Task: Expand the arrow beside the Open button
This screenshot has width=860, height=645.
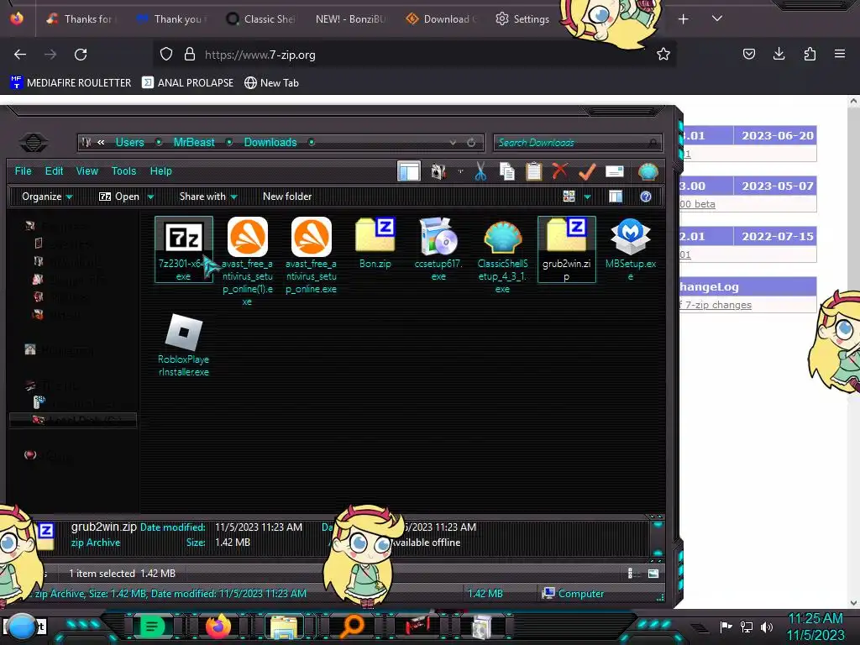Action: click(x=150, y=197)
